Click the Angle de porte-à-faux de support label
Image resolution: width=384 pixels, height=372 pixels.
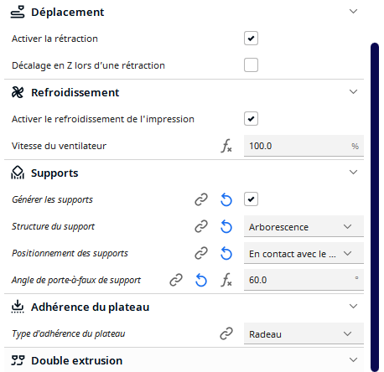pos(76,280)
